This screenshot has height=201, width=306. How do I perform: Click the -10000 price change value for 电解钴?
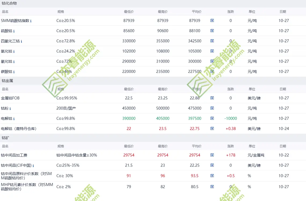[x=230, y=118]
